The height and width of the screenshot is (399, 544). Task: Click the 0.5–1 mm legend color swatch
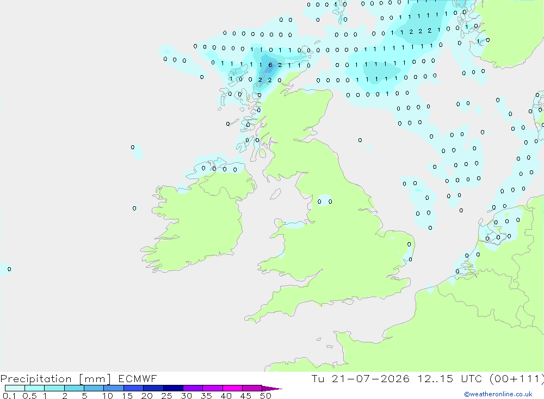coord(35,388)
